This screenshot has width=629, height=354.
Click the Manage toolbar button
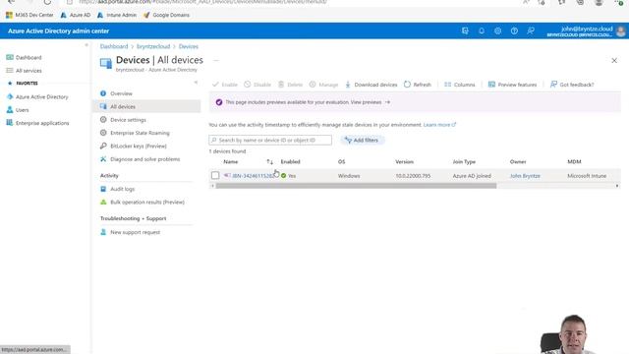323,85
